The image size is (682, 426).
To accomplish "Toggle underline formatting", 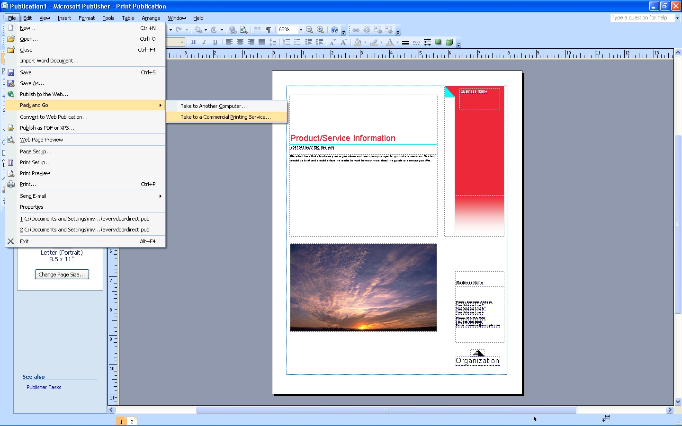I will point(215,42).
